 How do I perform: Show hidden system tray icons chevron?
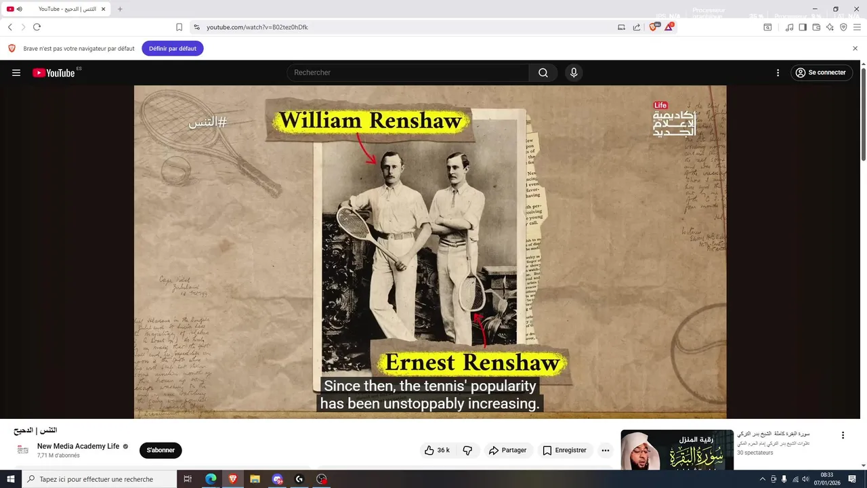pyautogui.click(x=763, y=479)
